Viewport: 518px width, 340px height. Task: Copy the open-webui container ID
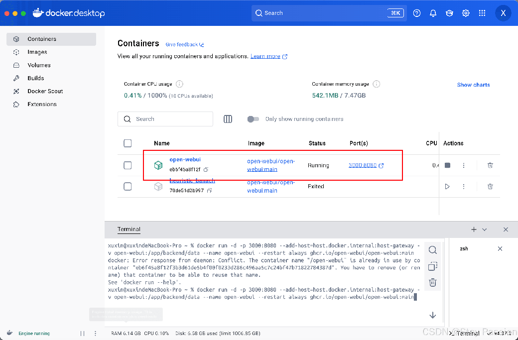pos(206,170)
